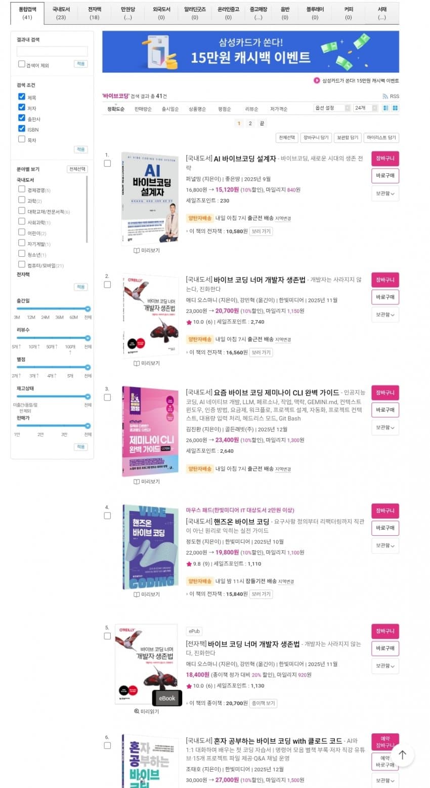The width and height of the screenshot is (430, 788).
Task: Open the 24개 results-per-page dropdown
Action: coord(366,108)
